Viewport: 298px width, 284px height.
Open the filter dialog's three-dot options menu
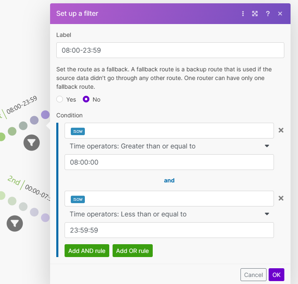243,14
